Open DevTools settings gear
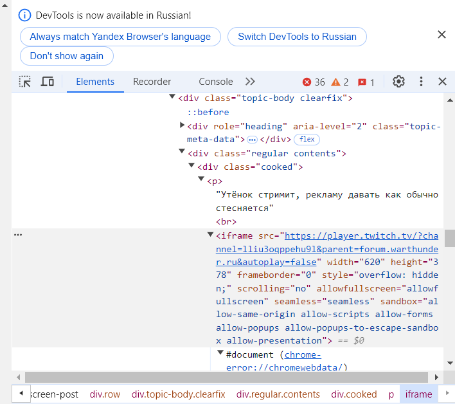Screen dimensions: 455x404 coord(398,82)
